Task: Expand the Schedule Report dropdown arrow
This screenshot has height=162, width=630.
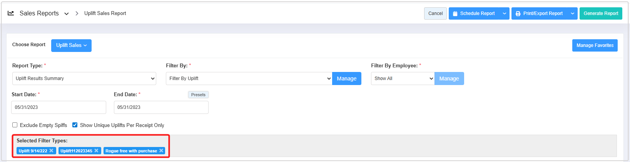Action: tap(504, 13)
